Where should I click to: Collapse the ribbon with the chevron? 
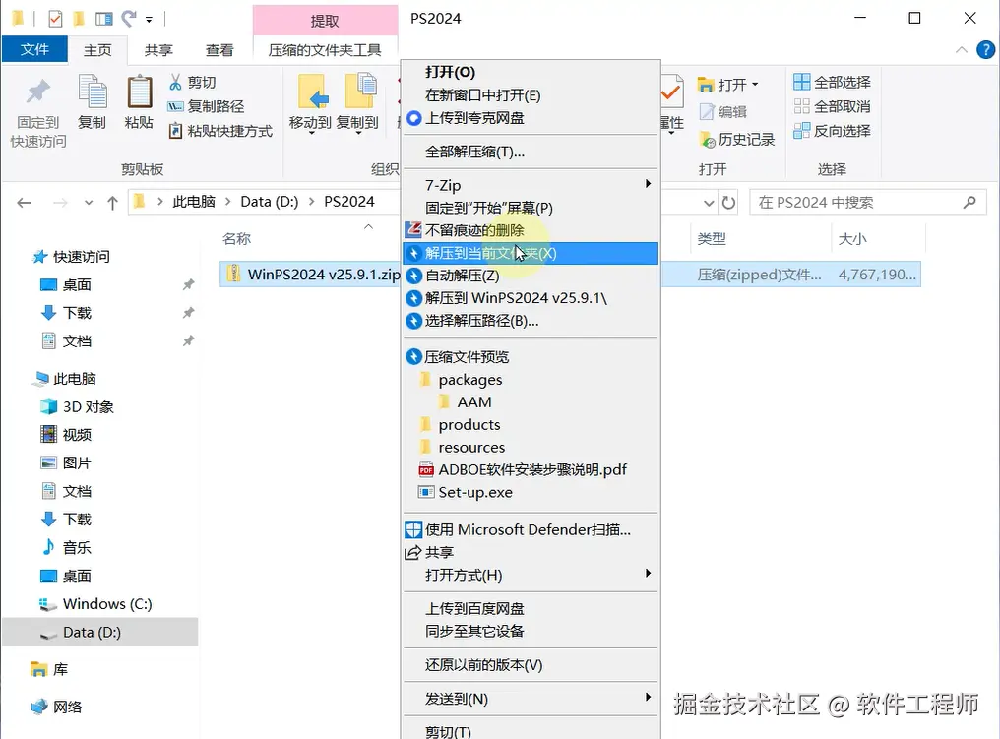tap(961, 50)
